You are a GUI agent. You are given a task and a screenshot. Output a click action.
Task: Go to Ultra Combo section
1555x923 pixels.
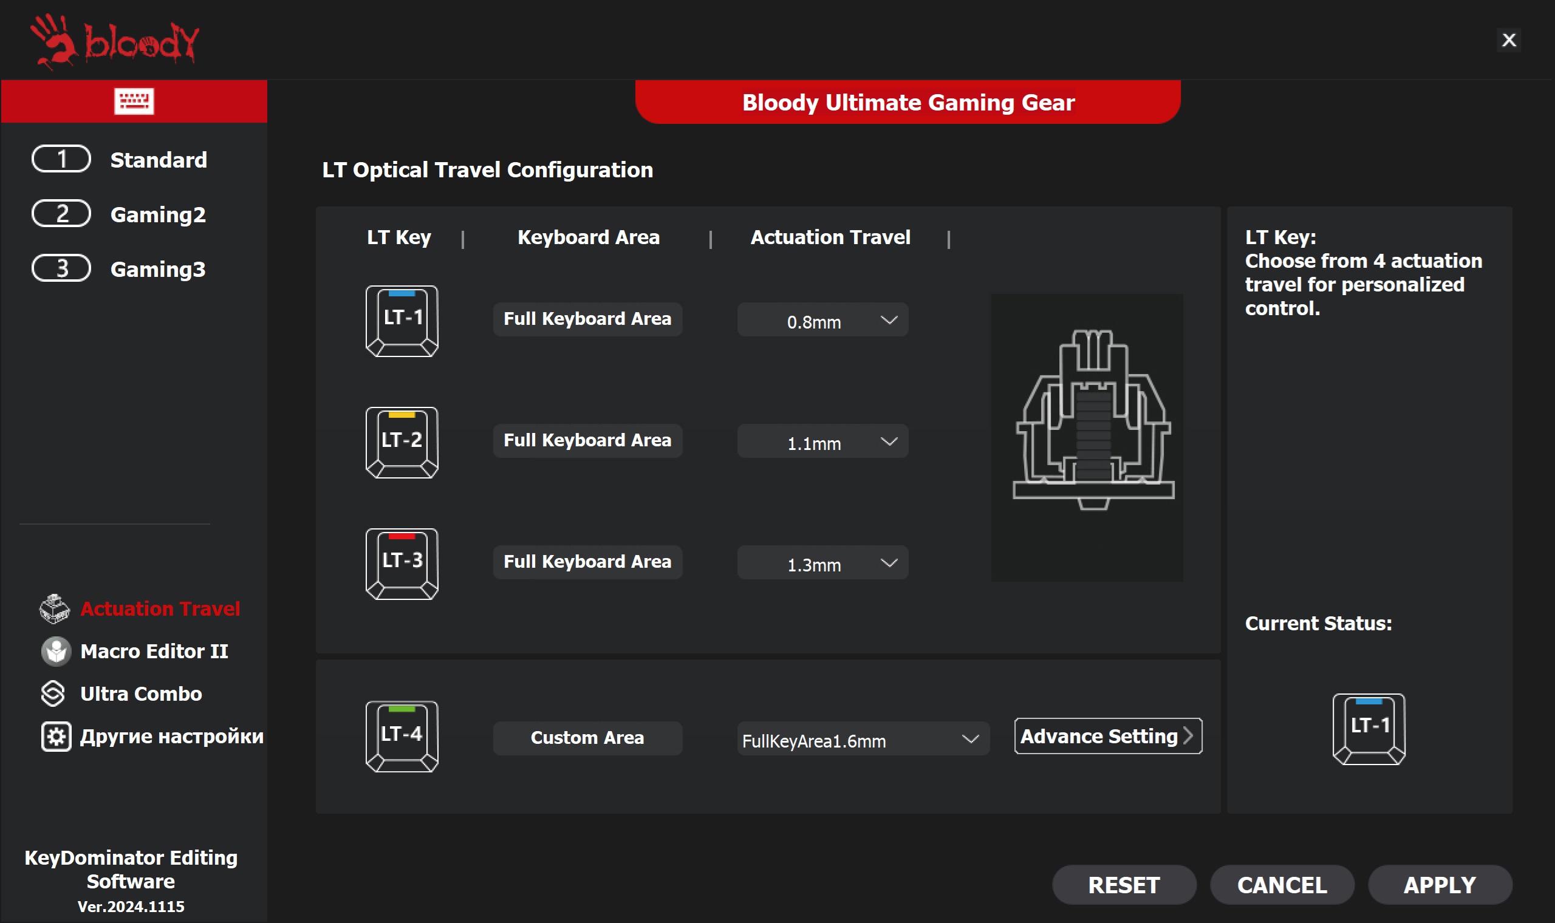[140, 693]
